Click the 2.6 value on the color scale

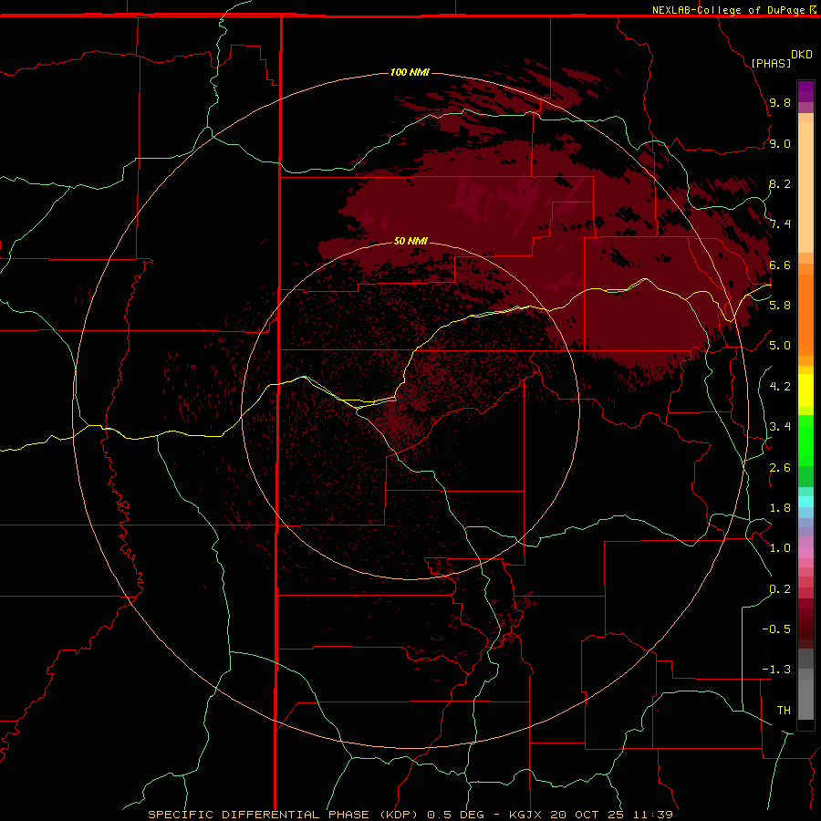780,468
